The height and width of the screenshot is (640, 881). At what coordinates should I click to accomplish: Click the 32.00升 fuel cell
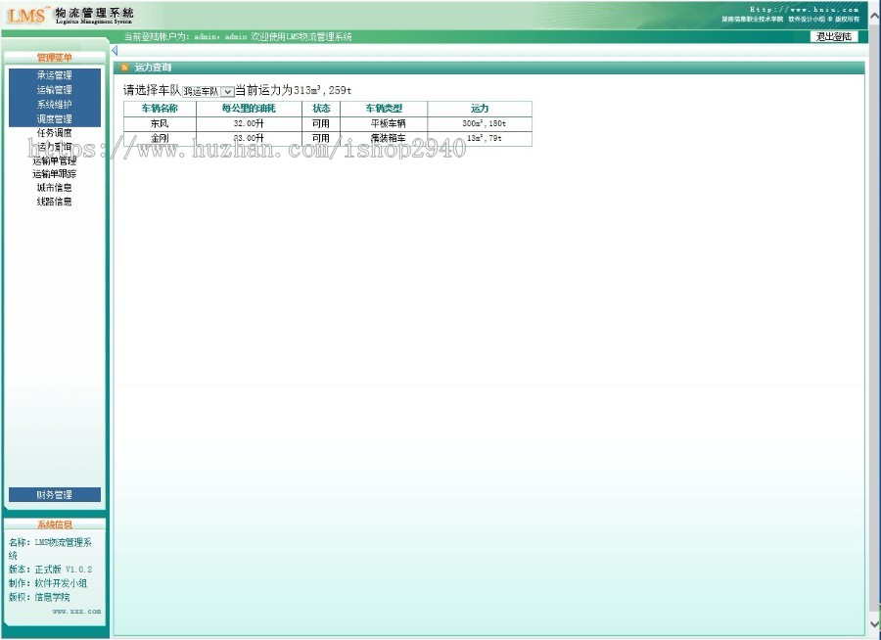[x=249, y=123]
